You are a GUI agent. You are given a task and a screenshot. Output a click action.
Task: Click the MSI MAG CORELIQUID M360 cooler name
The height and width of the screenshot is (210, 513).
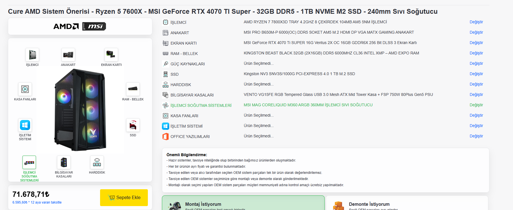click(308, 105)
